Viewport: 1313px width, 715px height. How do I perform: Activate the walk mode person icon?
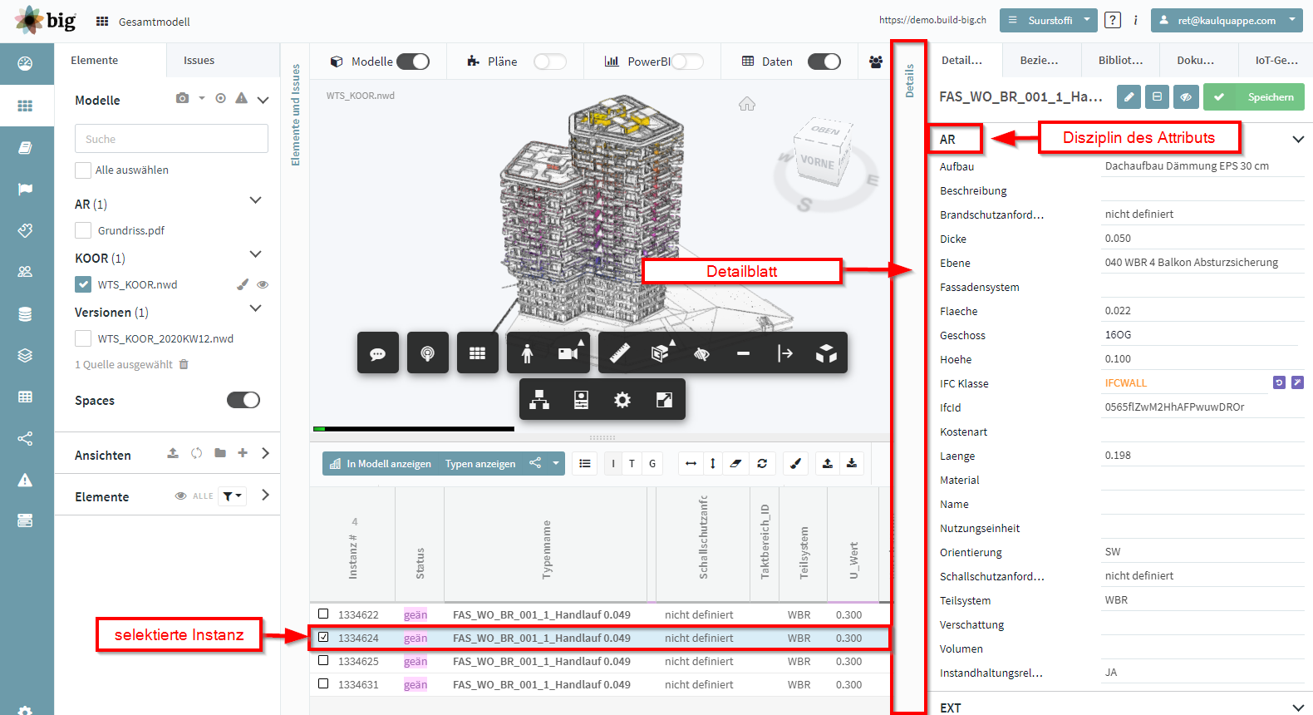(527, 353)
